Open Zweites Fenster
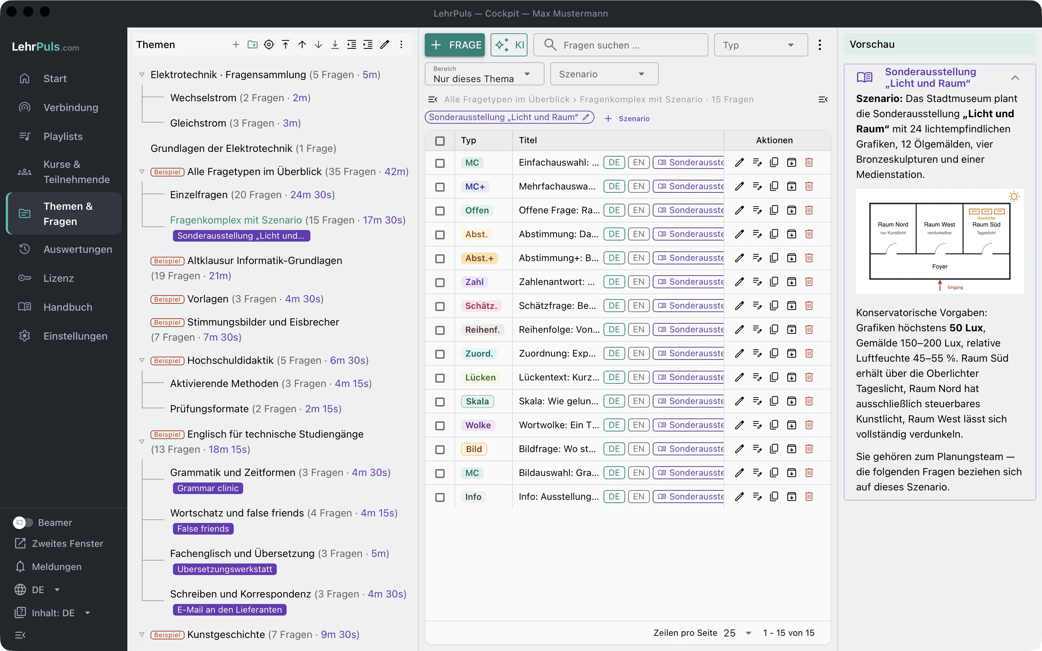Image resolution: width=1042 pixels, height=651 pixels. tap(59, 544)
